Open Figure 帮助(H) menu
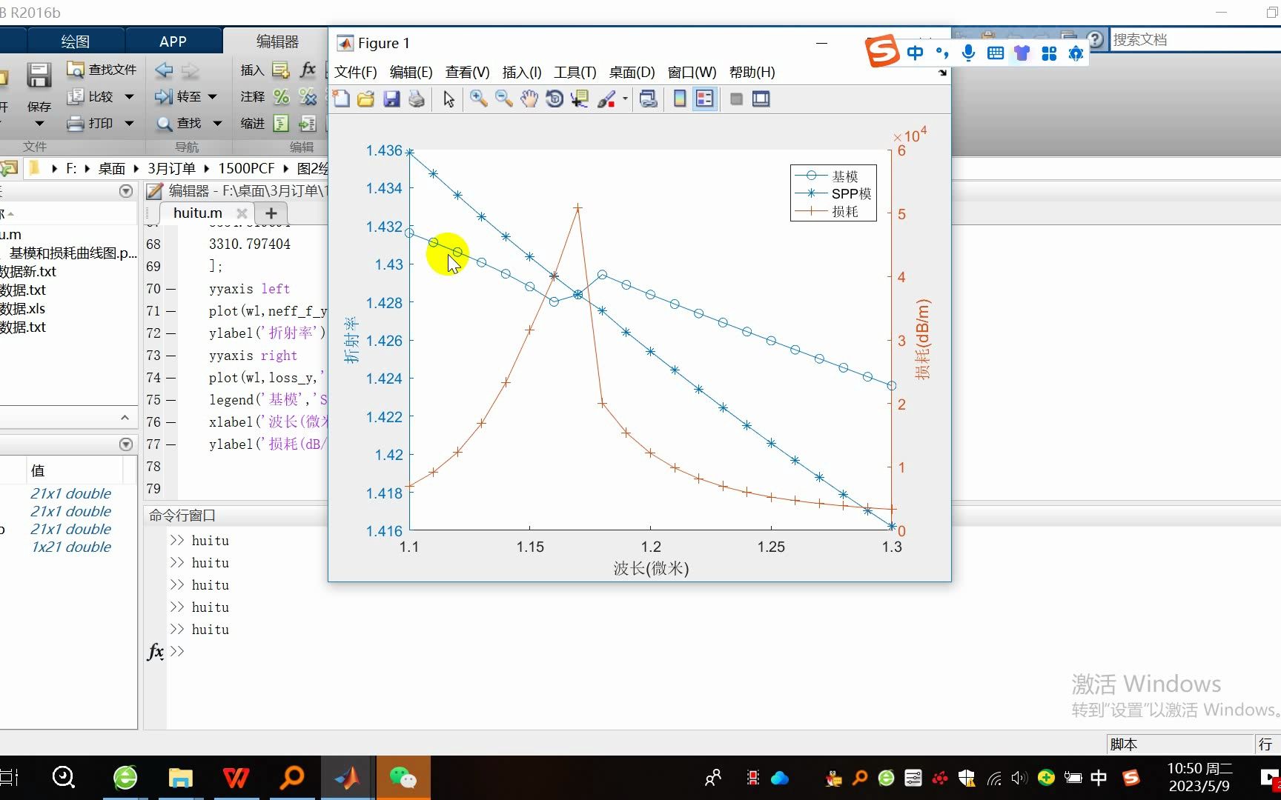The height and width of the screenshot is (800, 1281). [752, 72]
